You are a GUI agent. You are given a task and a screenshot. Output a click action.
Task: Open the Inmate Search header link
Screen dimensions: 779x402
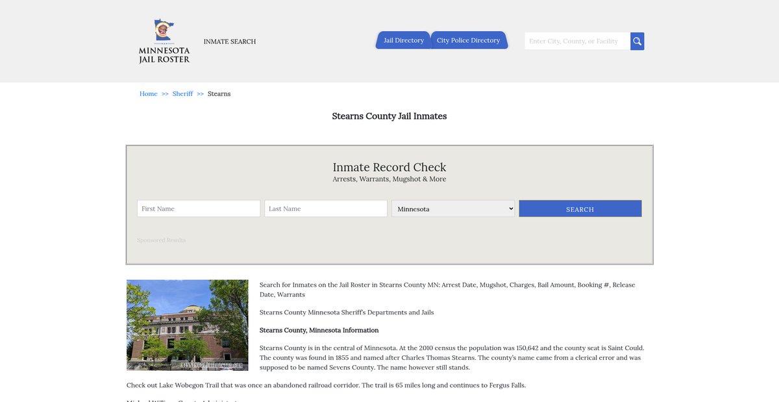[x=230, y=41]
